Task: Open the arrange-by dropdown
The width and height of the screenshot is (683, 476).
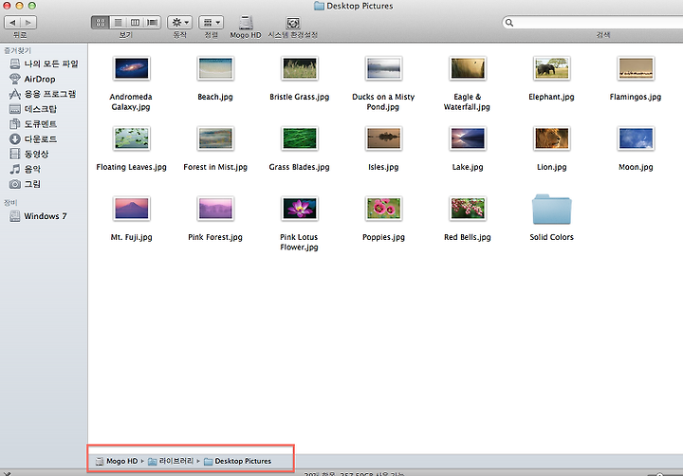Action: [x=212, y=22]
